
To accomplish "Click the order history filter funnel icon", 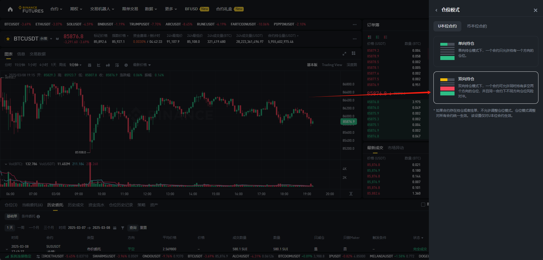I will [123, 228].
